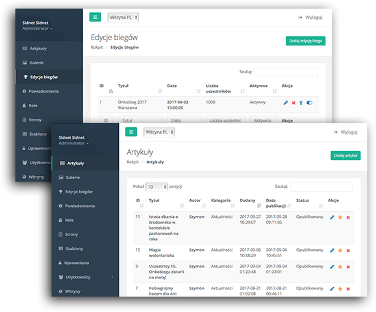This screenshot has width=376, height=312.
Task: Click Dodaj edycję biegu button
Action: [305, 41]
